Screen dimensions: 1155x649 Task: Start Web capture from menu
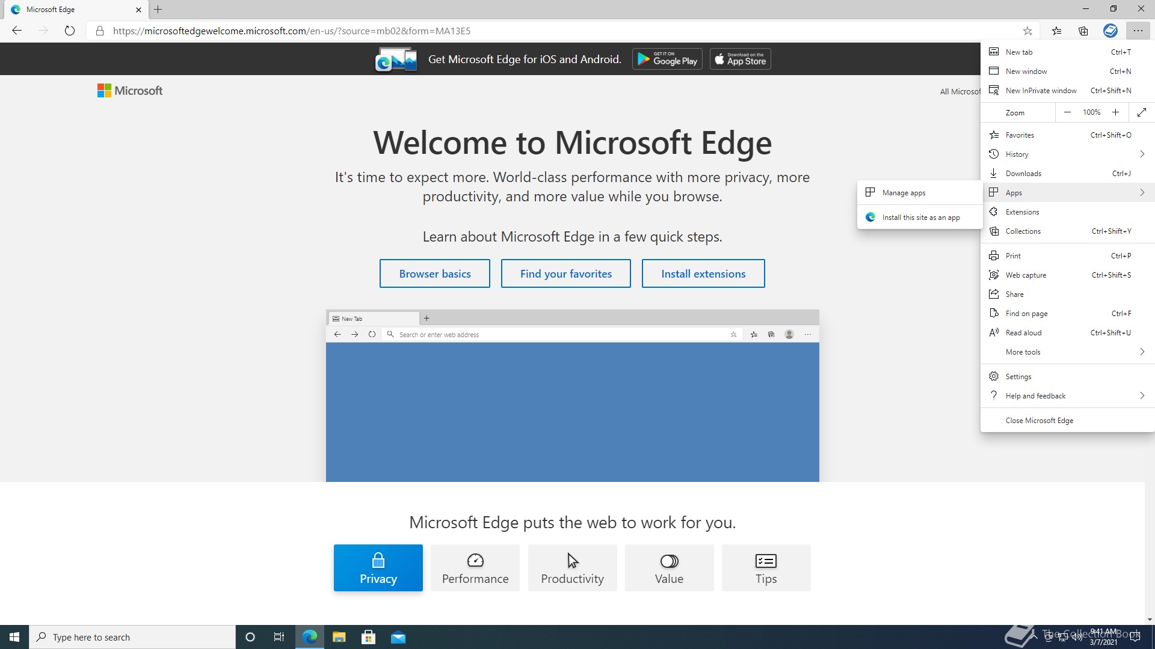(1068, 275)
